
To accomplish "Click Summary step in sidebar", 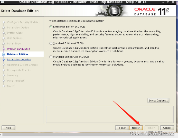I will point(13,76).
